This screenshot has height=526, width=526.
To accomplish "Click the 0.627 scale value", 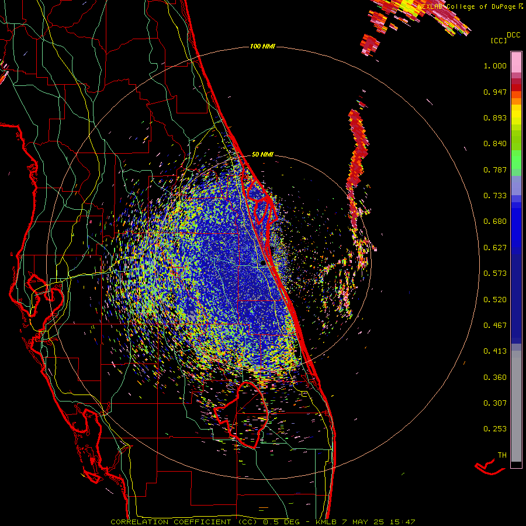I will click(495, 248).
